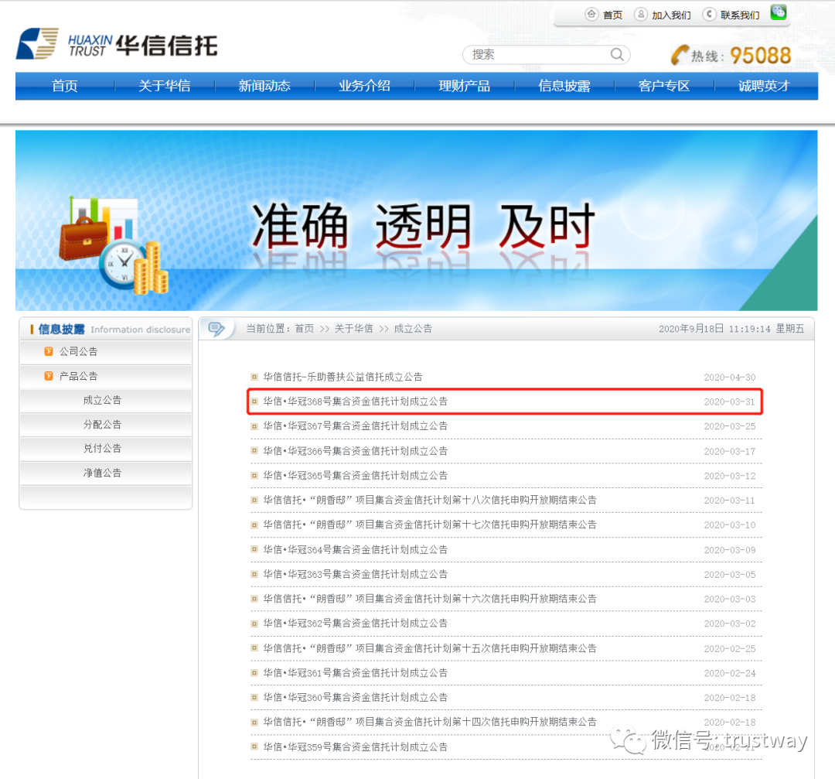Screen dimensions: 835x779
Task: Click the orange arrow icon next to 产品公告
Action: [x=49, y=376]
